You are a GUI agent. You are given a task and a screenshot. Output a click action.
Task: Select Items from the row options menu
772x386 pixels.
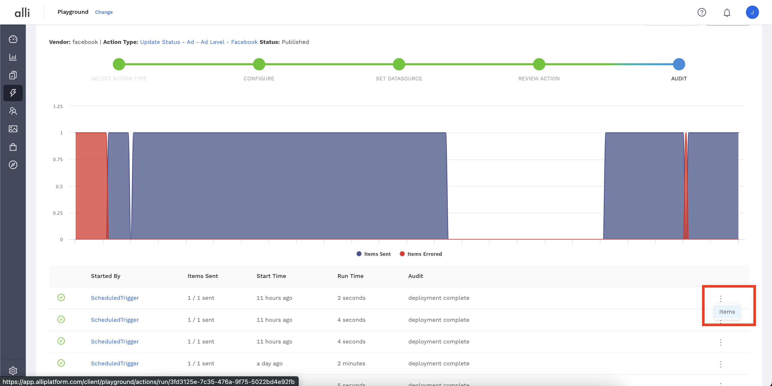(727, 312)
